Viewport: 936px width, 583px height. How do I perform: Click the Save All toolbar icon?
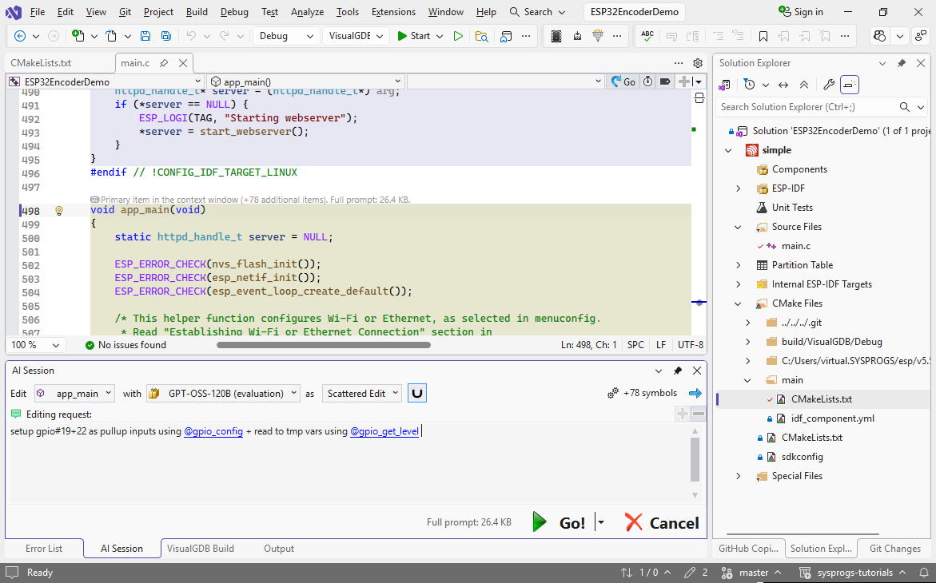(x=165, y=36)
